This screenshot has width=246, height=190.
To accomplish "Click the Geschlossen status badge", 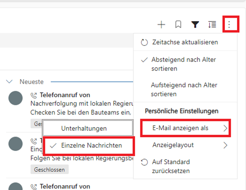I will coord(50,169).
